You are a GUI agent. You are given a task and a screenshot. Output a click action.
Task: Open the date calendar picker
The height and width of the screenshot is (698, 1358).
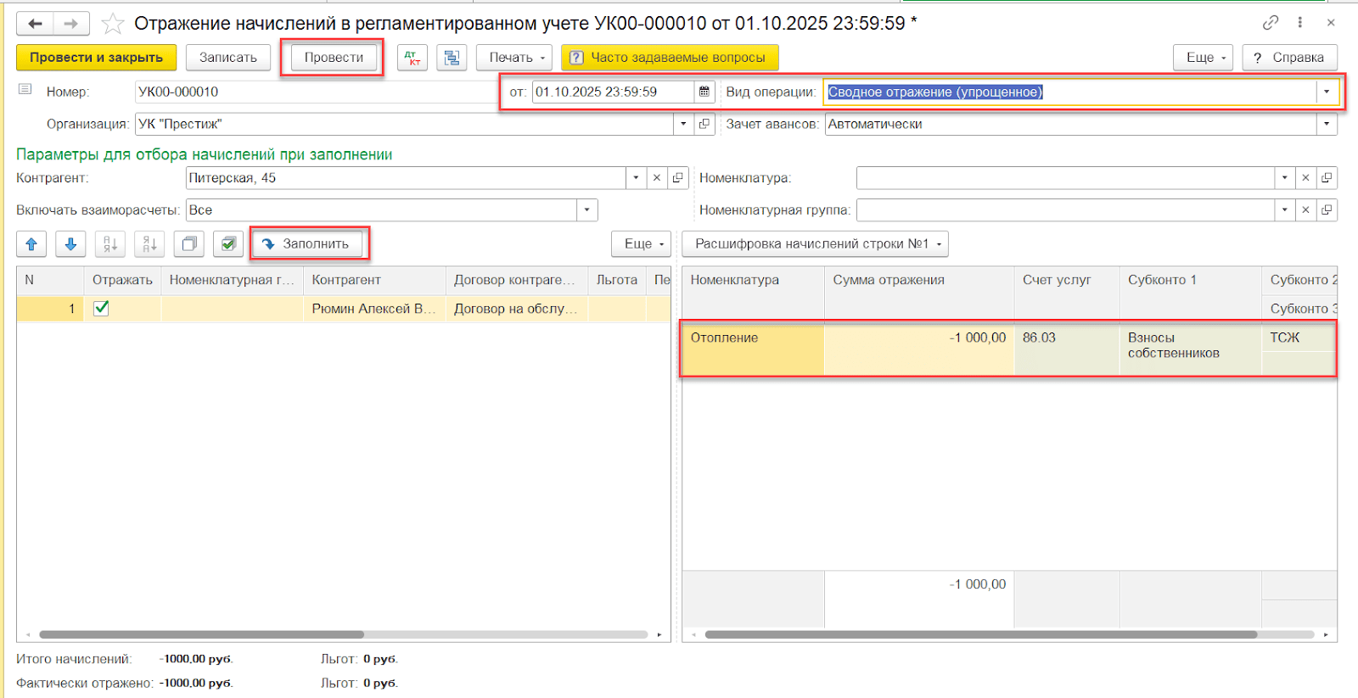coord(704,92)
